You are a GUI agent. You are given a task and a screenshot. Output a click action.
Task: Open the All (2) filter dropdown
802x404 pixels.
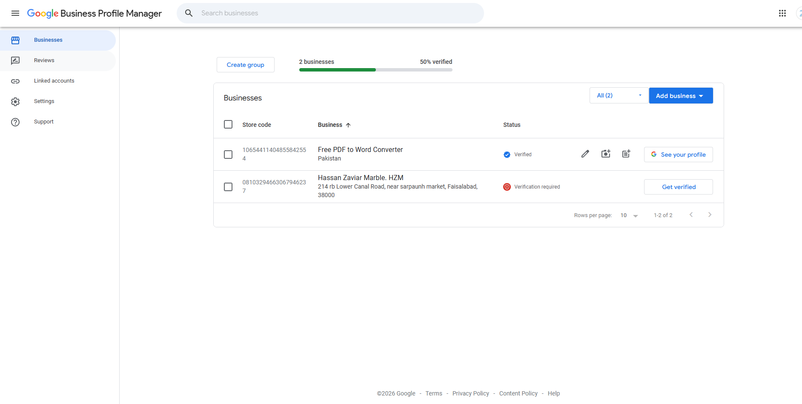[619, 95]
